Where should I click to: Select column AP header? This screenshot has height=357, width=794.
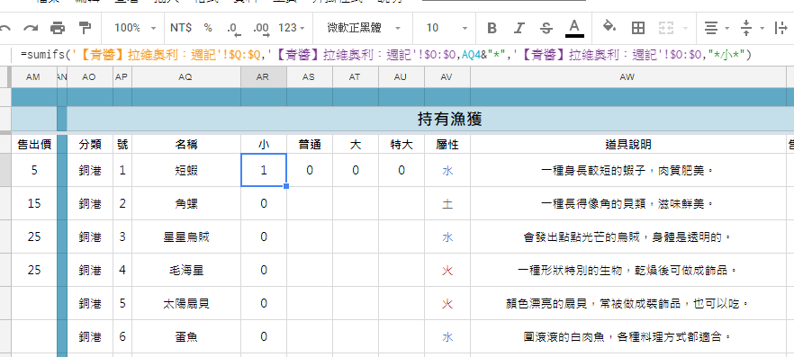[x=122, y=76]
